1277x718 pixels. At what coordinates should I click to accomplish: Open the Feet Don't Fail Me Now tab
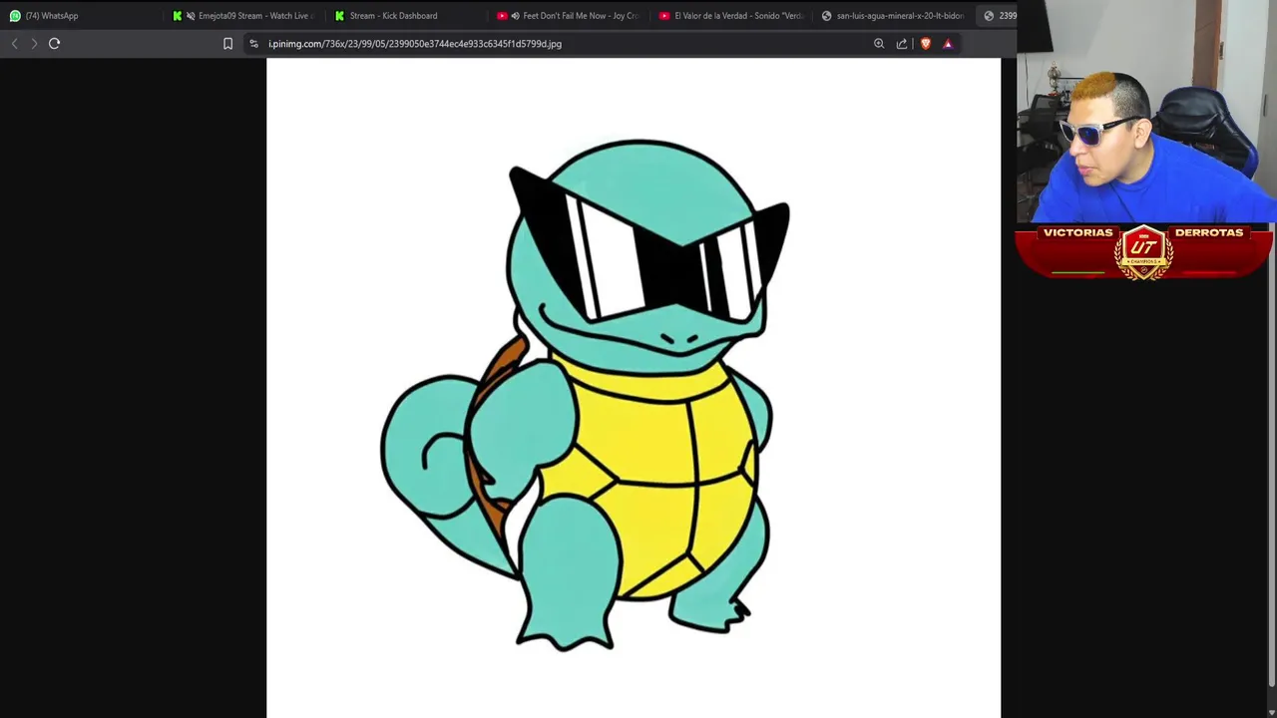click(x=570, y=16)
